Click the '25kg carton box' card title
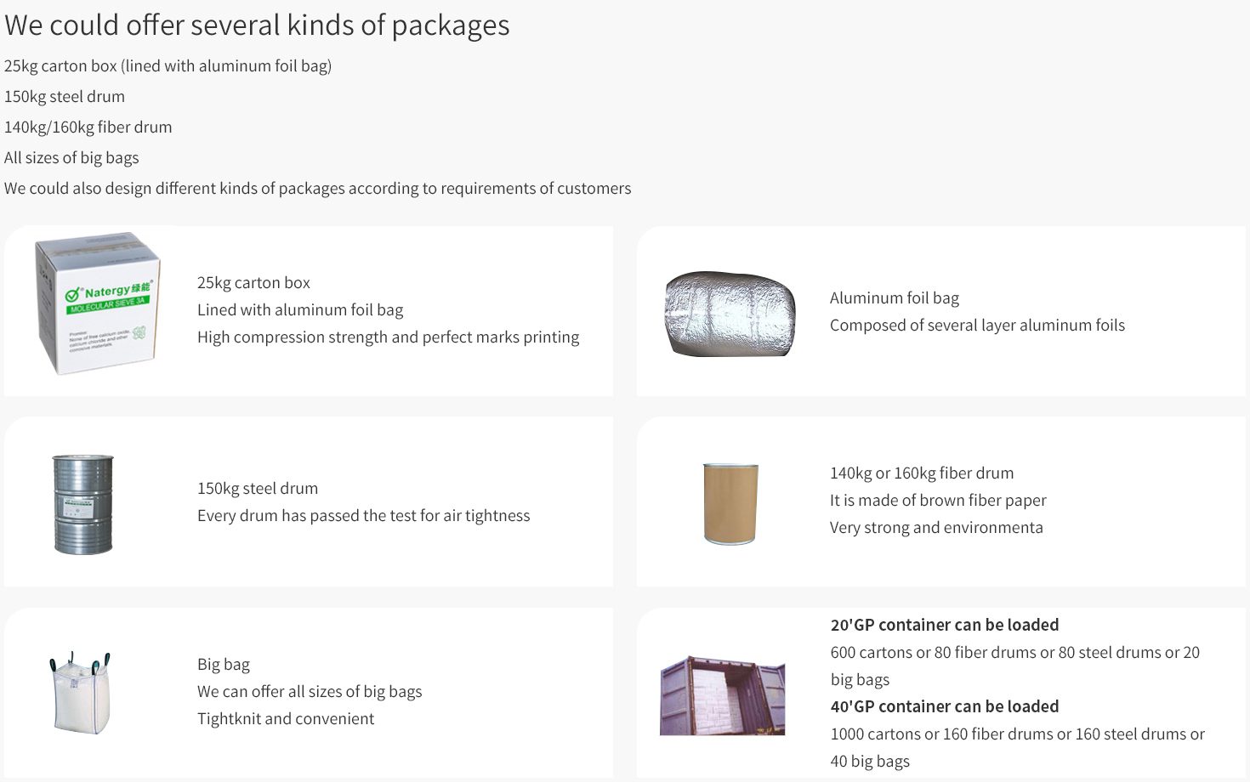 [x=253, y=282]
